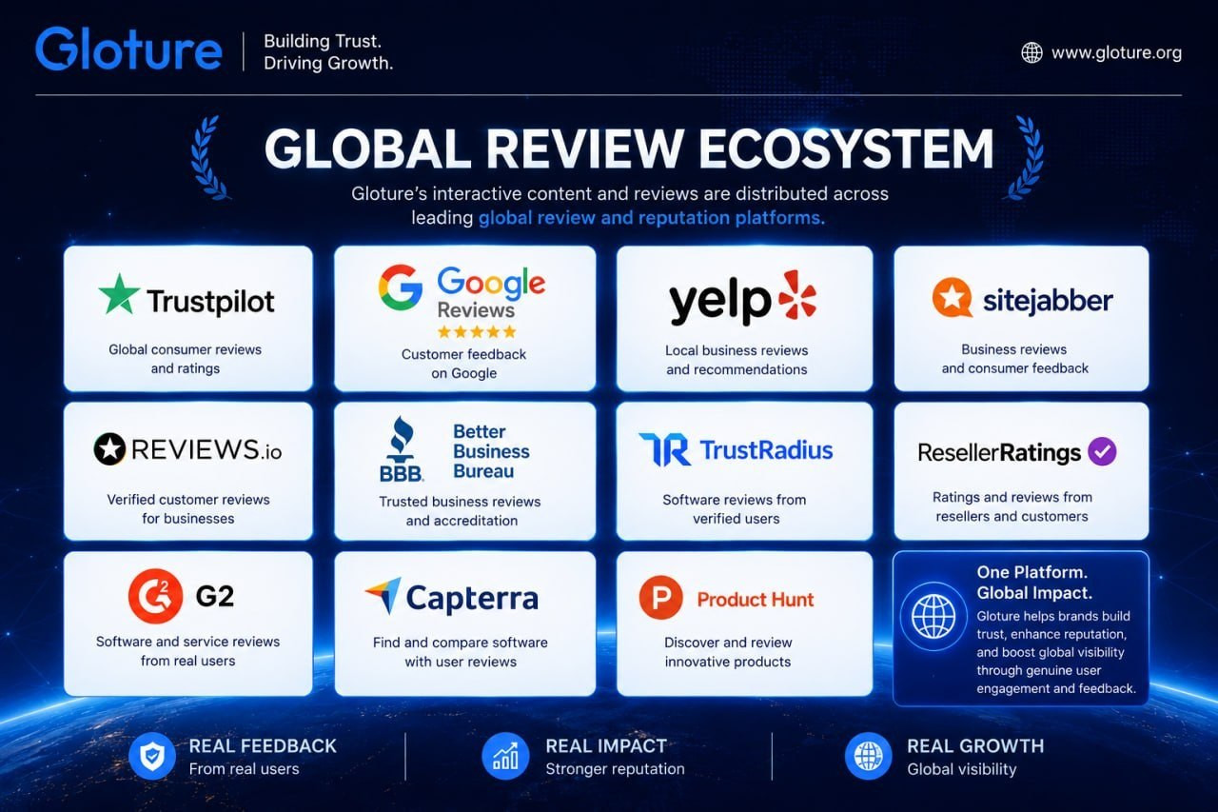Click the five gold stars under Google Reviews
Image resolution: width=1218 pixels, height=812 pixels.
(476, 331)
